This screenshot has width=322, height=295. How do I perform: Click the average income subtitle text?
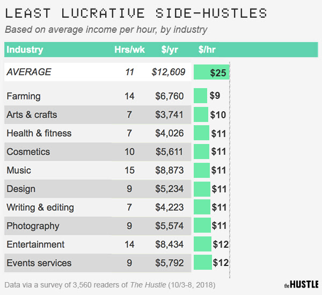pyautogui.click(x=106, y=30)
